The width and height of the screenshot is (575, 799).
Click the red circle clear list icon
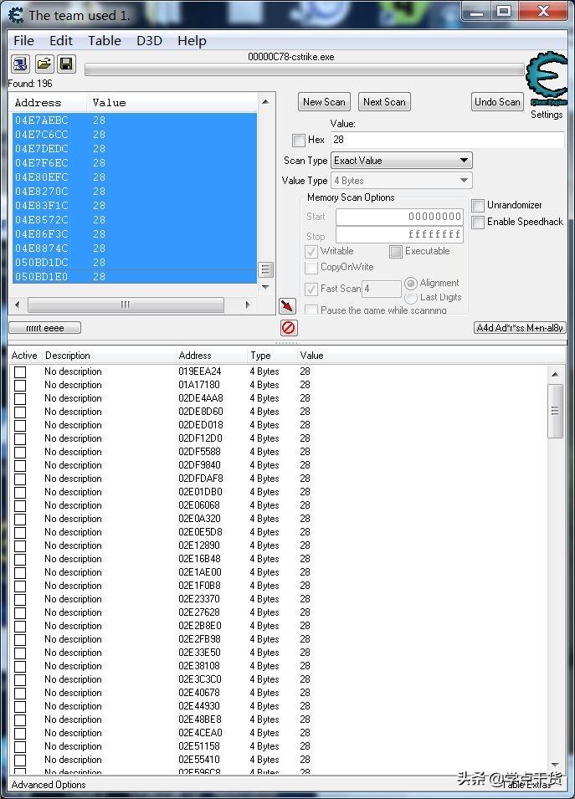[289, 328]
